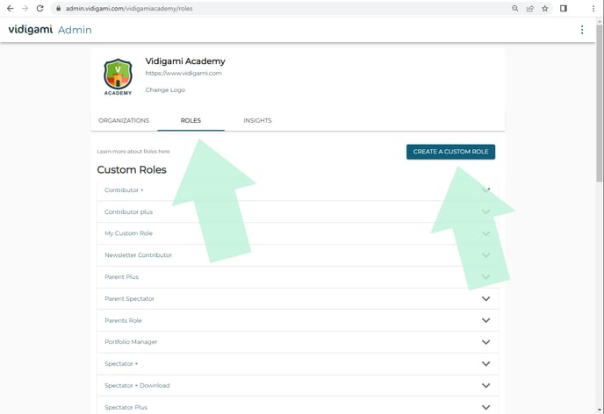Screen dimensions: 604x414
Task: Open the browser side panel icon
Action: point(564,9)
